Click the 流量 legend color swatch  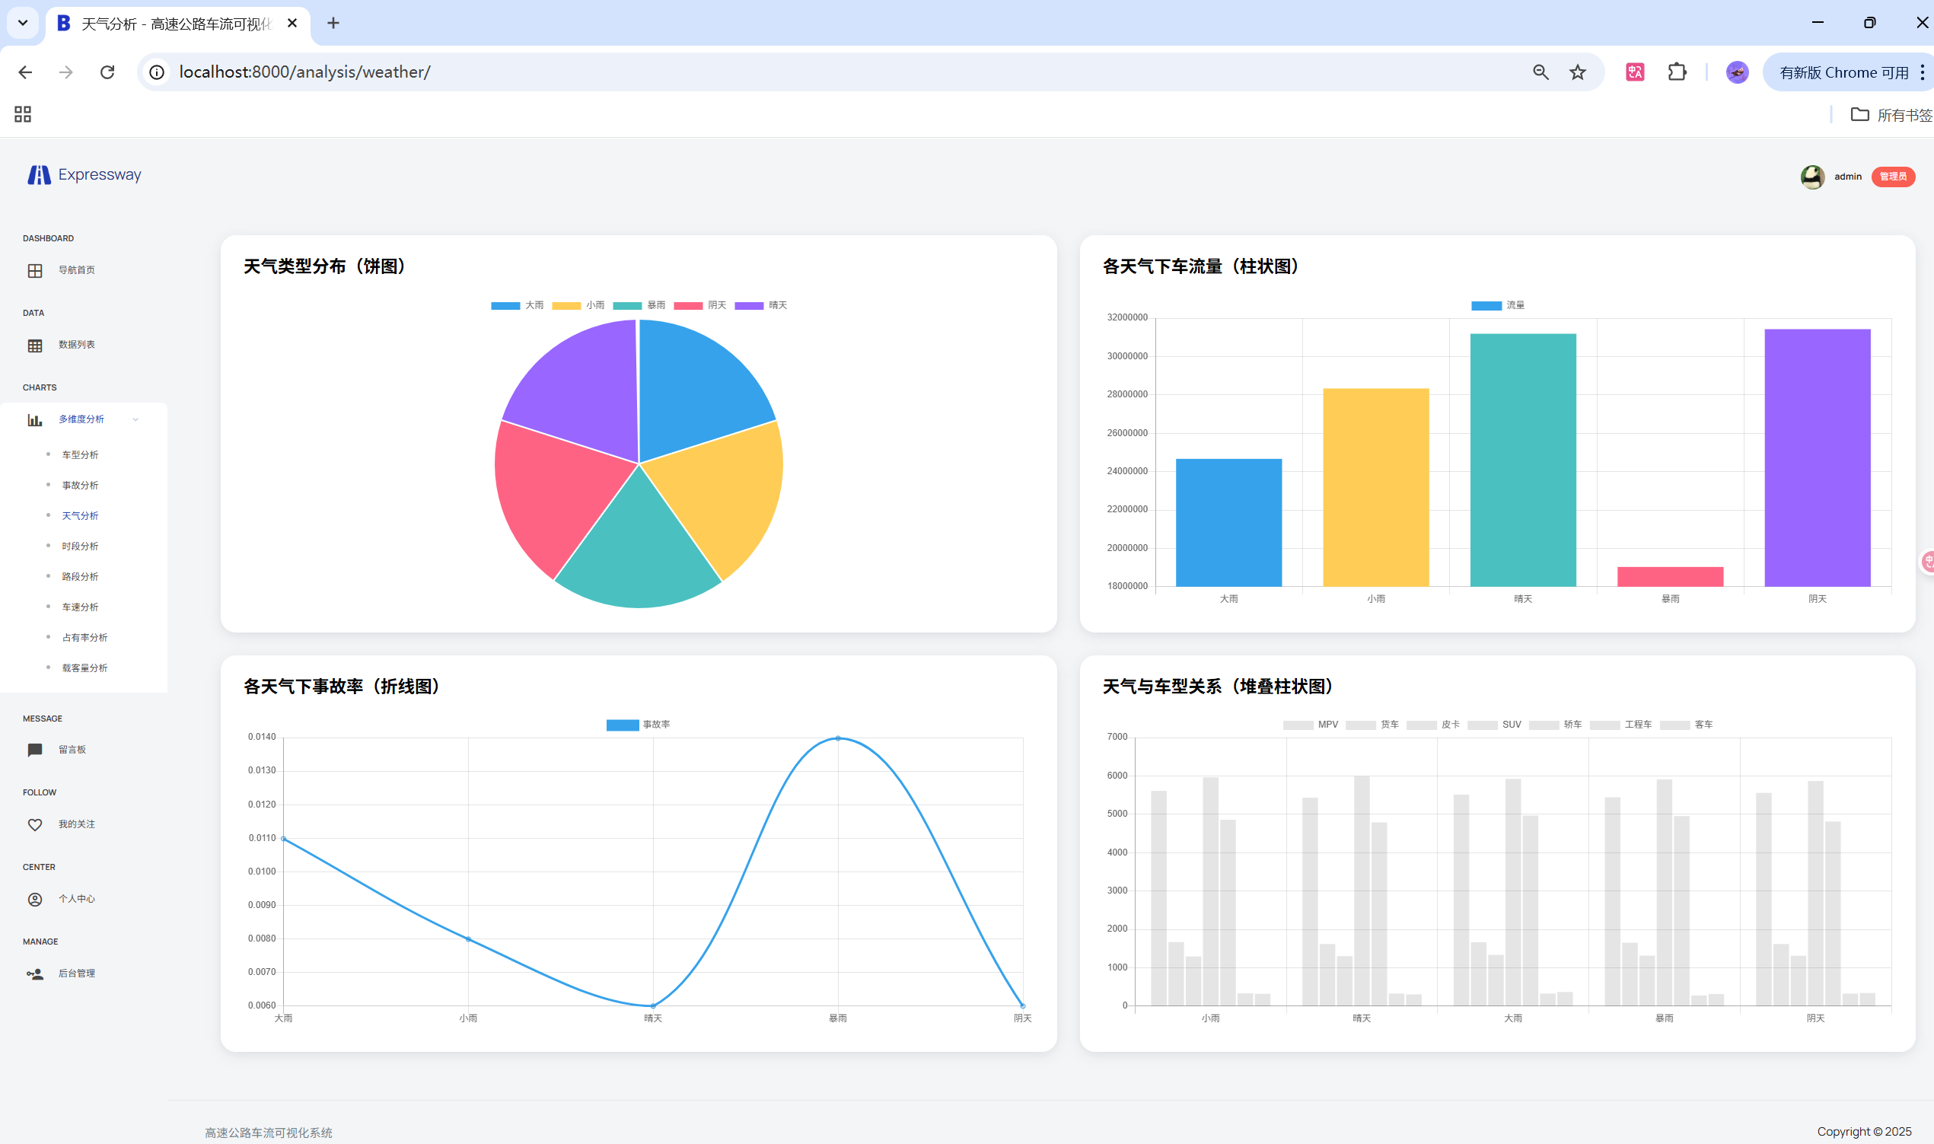tap(1486, 306)
